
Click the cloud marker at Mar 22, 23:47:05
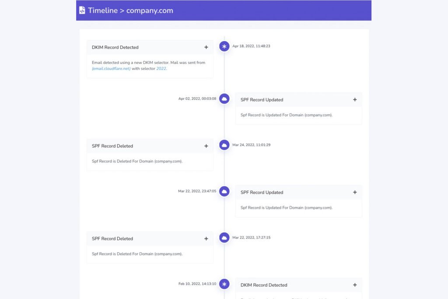click(x=224, y=191)
